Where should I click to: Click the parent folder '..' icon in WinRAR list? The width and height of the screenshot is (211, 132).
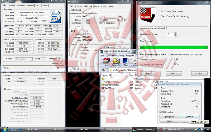click(103, 79)
